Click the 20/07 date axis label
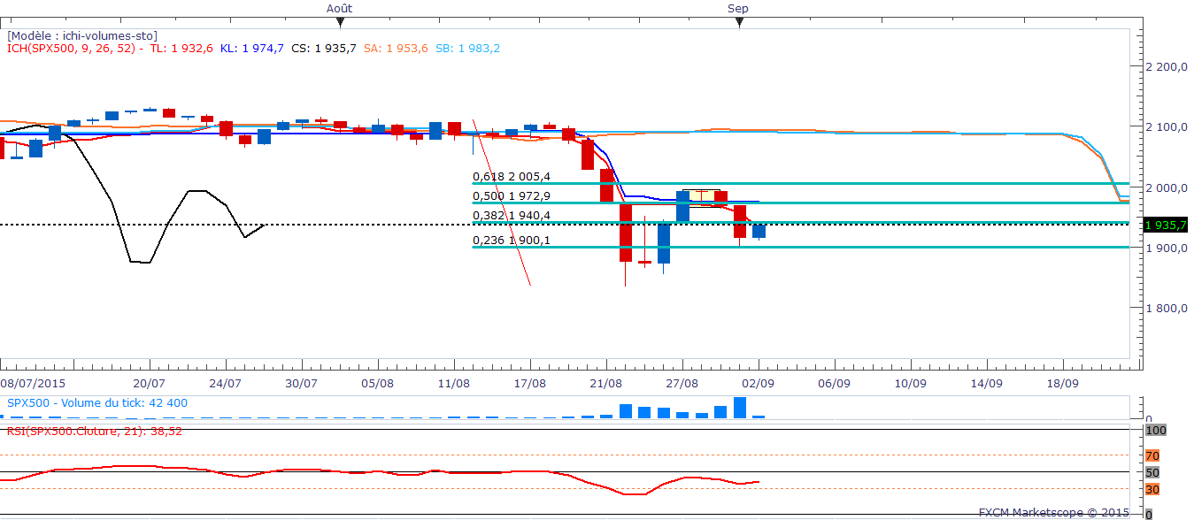This screenshot has height=520, width=1194. [149, 384]
